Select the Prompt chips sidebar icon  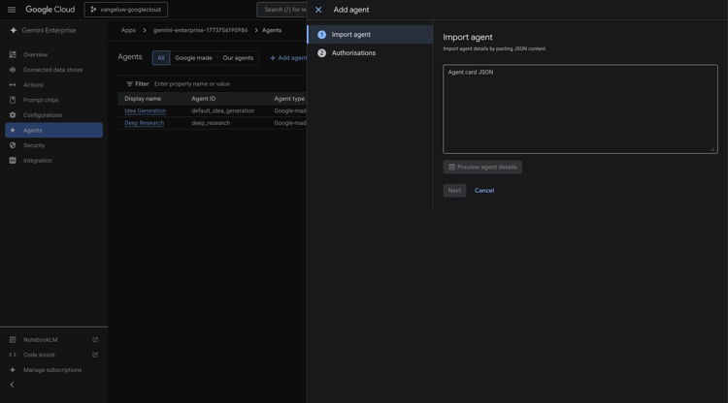click(13, 100)
